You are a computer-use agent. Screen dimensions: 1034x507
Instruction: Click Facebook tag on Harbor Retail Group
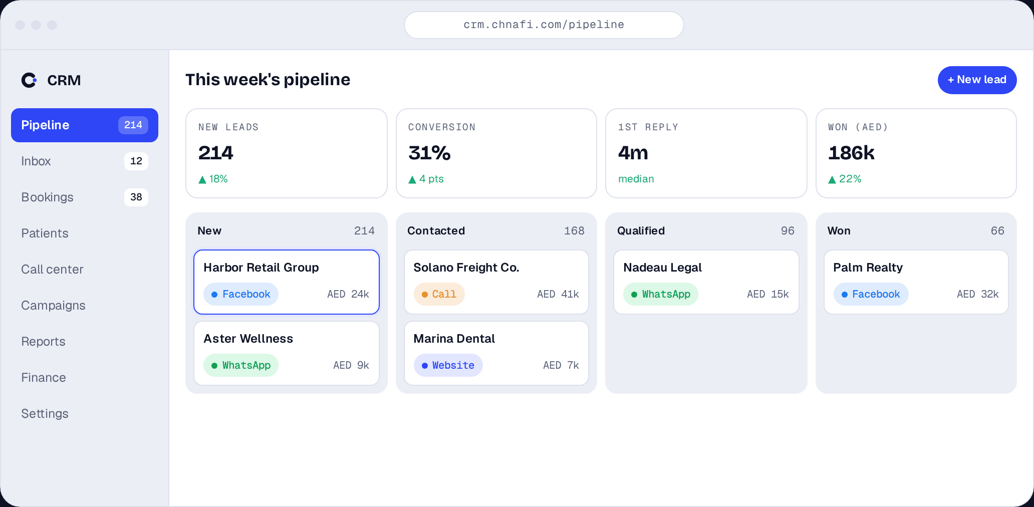pyautogui.click(x=241, y=294)
